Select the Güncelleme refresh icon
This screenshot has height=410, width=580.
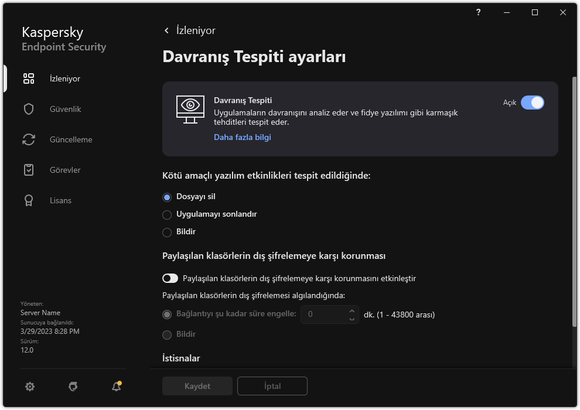coord(29,139)
